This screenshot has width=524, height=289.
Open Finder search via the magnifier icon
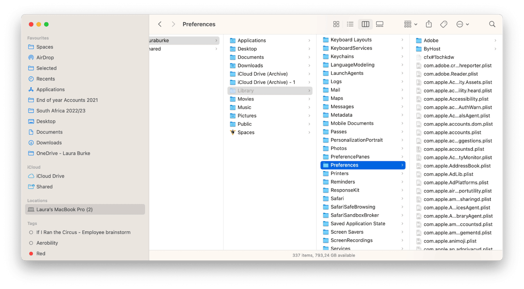[x=492, y=24]
